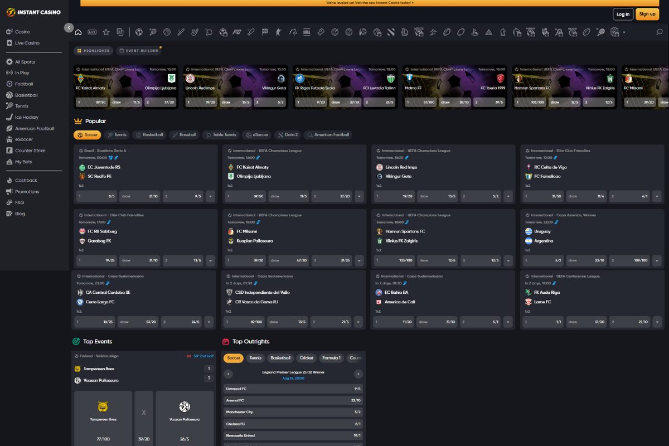Open Promotions in the sidebar

click(27, 192)
